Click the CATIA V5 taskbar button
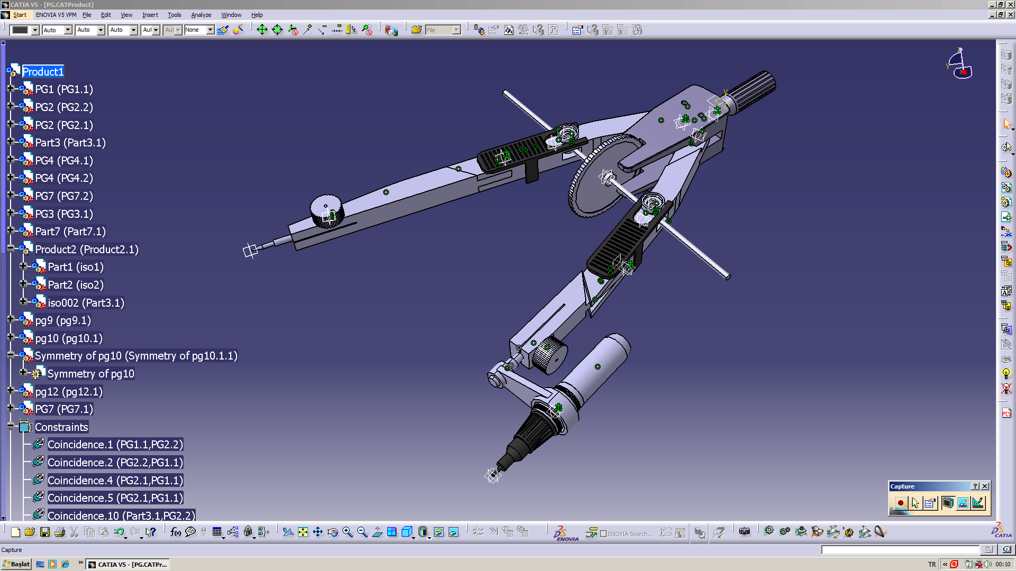 click(128, 564)
